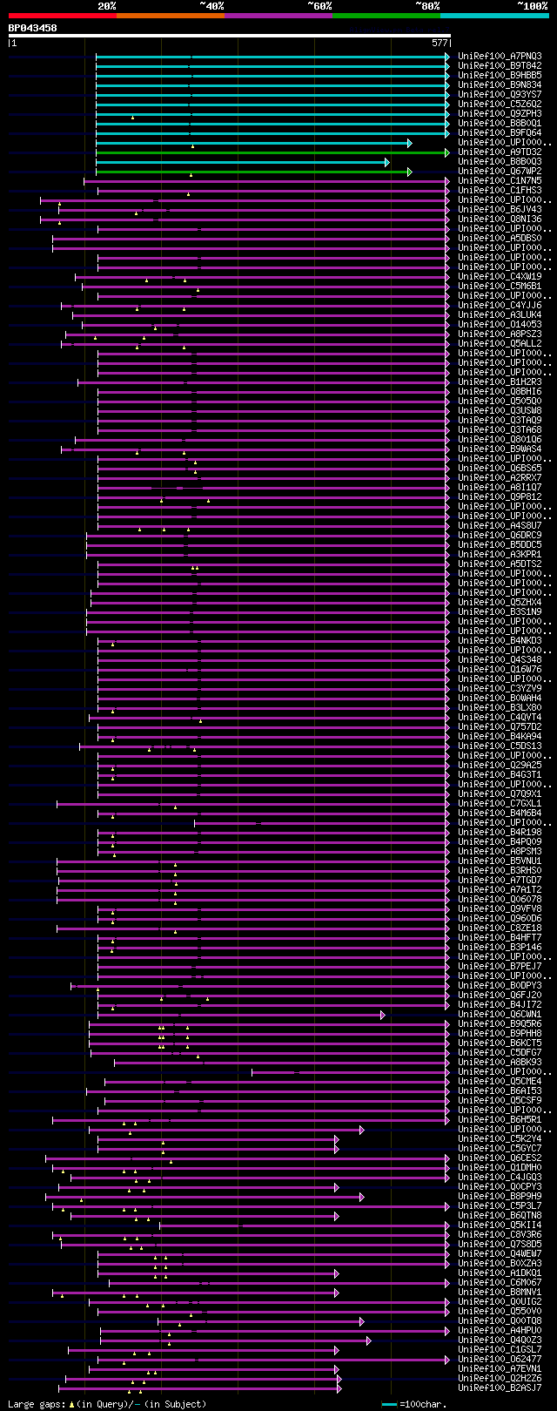Select the BP043458 query name

pos(33,28)
